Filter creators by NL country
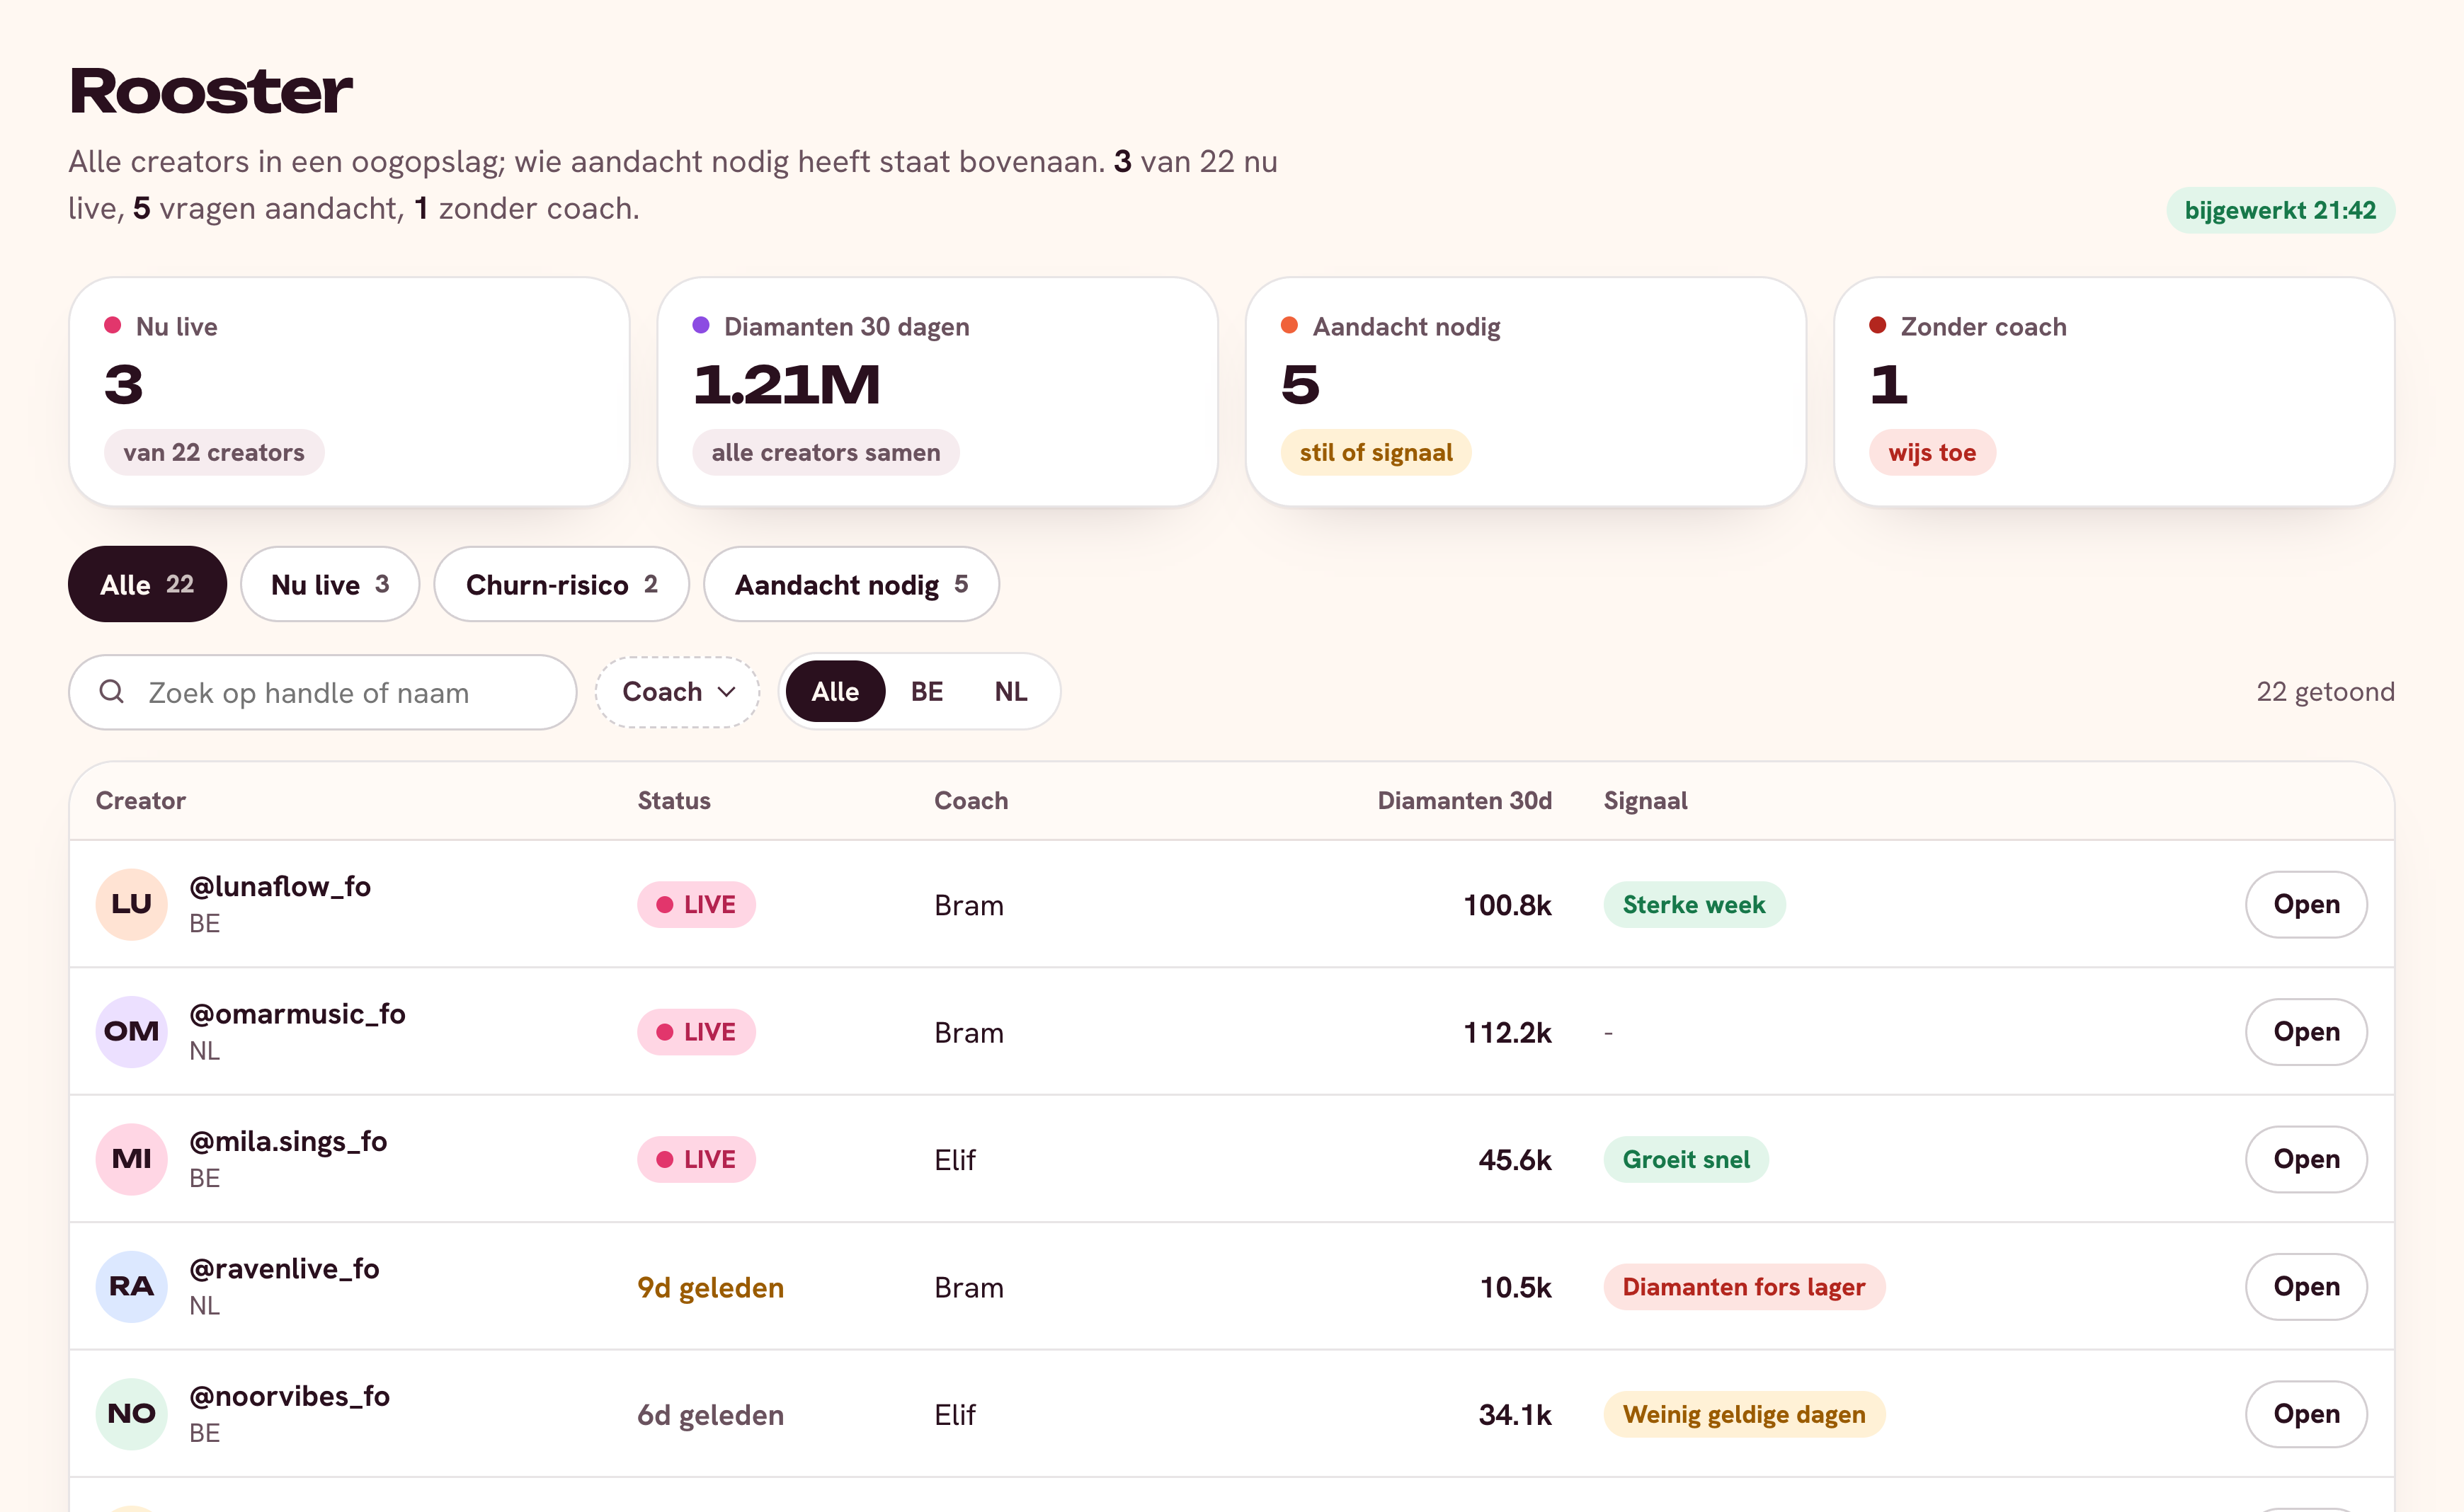 tap(1011, 692)
